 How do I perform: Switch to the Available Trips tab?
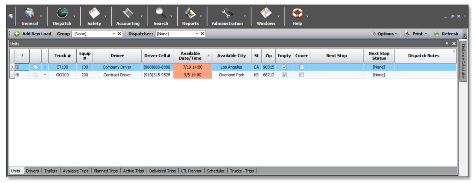pyautogui.click(x=75, y=171)
